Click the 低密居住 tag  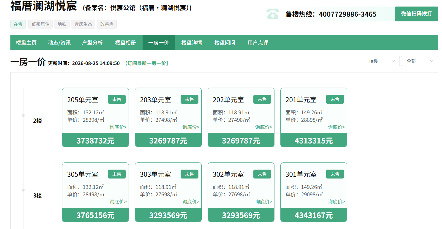[x=40, y=24]
